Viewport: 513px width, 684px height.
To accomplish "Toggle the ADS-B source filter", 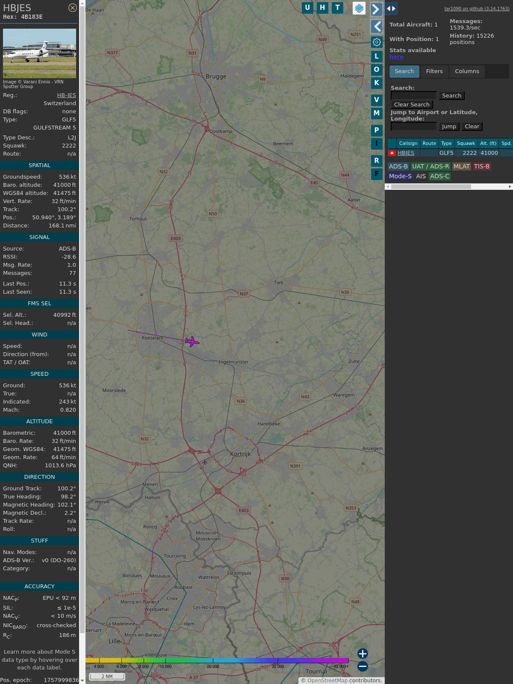I will tap(398, 166).
